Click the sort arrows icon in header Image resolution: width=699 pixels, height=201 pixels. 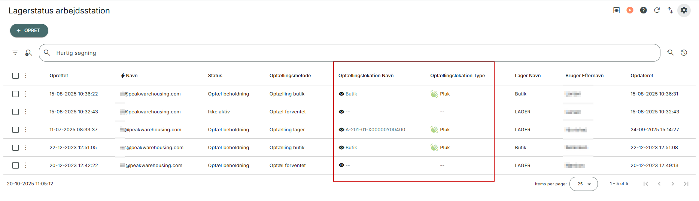(x=670, y=10)
